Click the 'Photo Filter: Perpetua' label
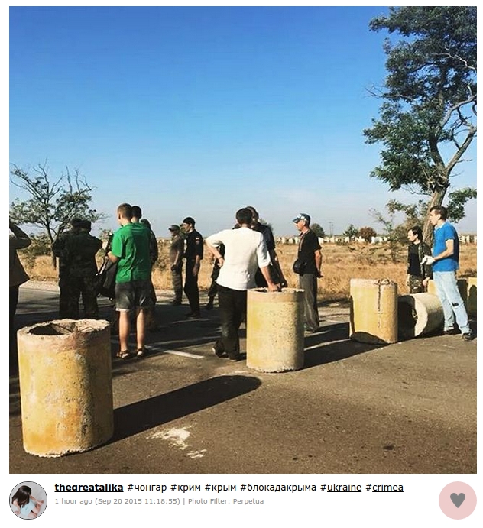This screenshot has width=483, height=528. tap(225, 501)
